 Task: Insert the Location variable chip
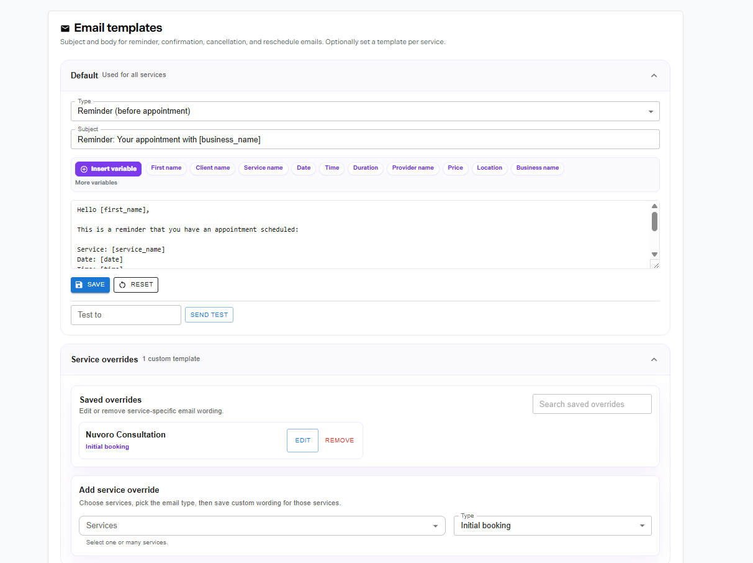490,168
